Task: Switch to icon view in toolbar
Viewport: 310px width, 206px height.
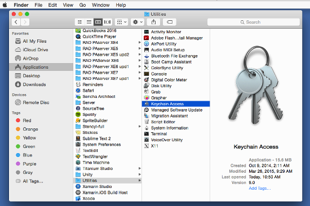Action: (79, 22)
